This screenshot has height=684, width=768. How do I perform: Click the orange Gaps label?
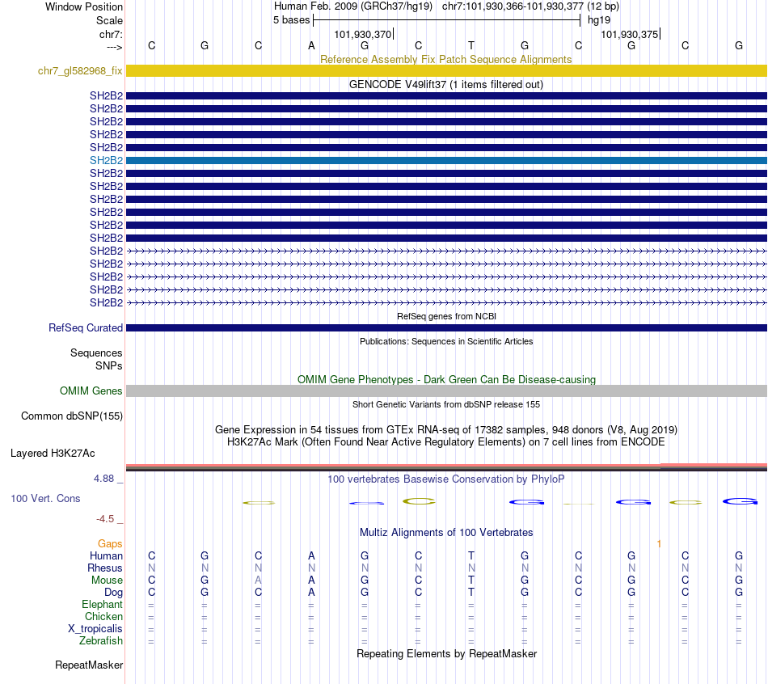click(110, 543)
